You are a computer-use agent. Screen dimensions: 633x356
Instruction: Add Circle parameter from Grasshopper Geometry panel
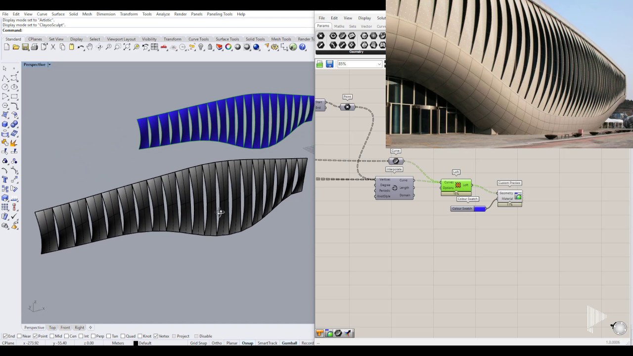click(333, 36)
